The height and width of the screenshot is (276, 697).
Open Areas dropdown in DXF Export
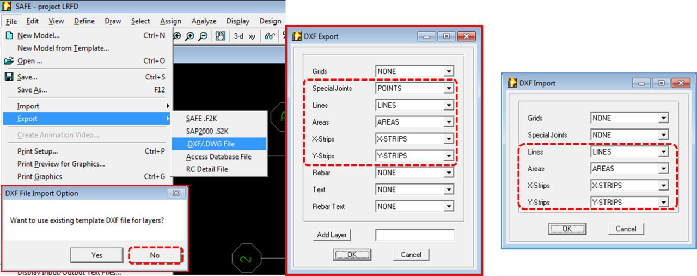tap(449, 122)
